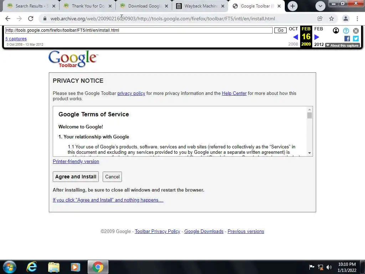Viewport: 365px width, 274px height.
Task: Share this page via the share icon
Action: coord(320,19)
